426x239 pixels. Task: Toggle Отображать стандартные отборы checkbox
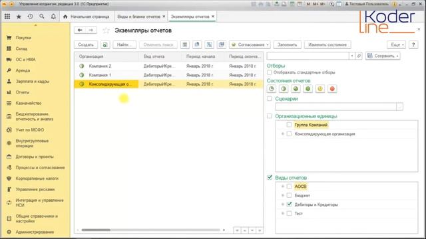[269, 72]
